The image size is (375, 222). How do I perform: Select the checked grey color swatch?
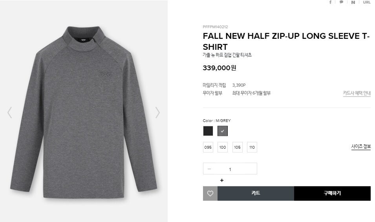click(x=223, y=131)
